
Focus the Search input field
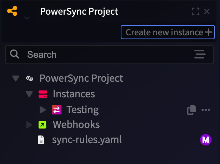(109, 55)
